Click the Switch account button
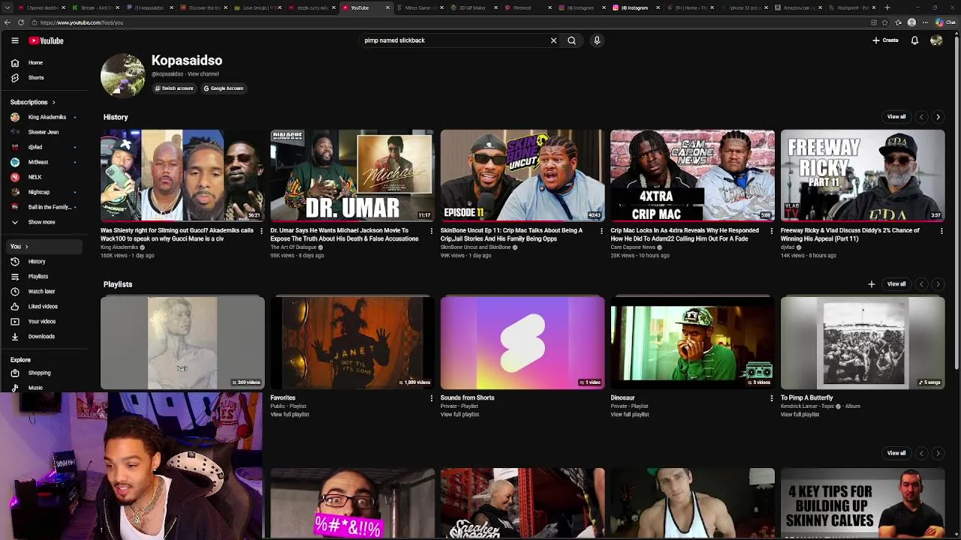961x540 pixels. [174, 88]
